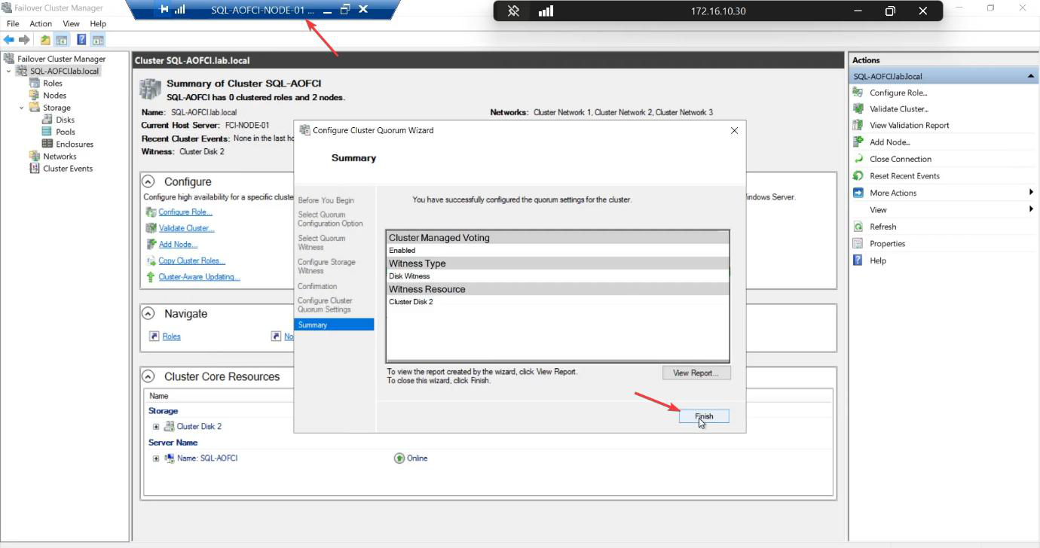The height and width of the screenshot is (548, 1040).
Task: Open Properties from the Actions pane
Action: coord(887,244)
